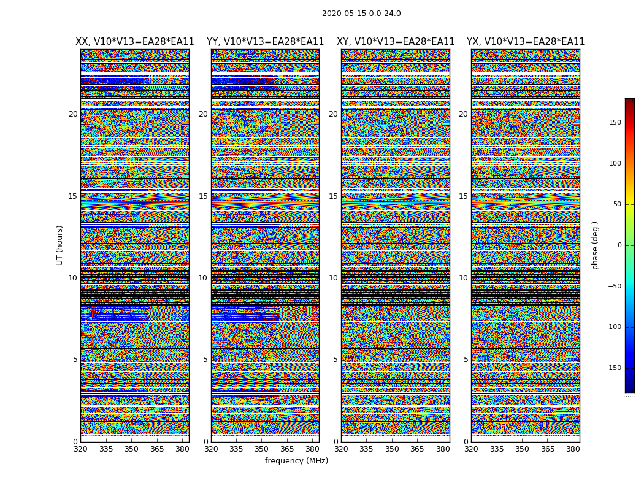
Task: Click the YY phase waterfall plot
Action: click(x=265, y=245)
